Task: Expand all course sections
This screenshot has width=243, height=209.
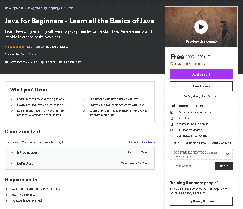Action: click(x=142, y=142)
